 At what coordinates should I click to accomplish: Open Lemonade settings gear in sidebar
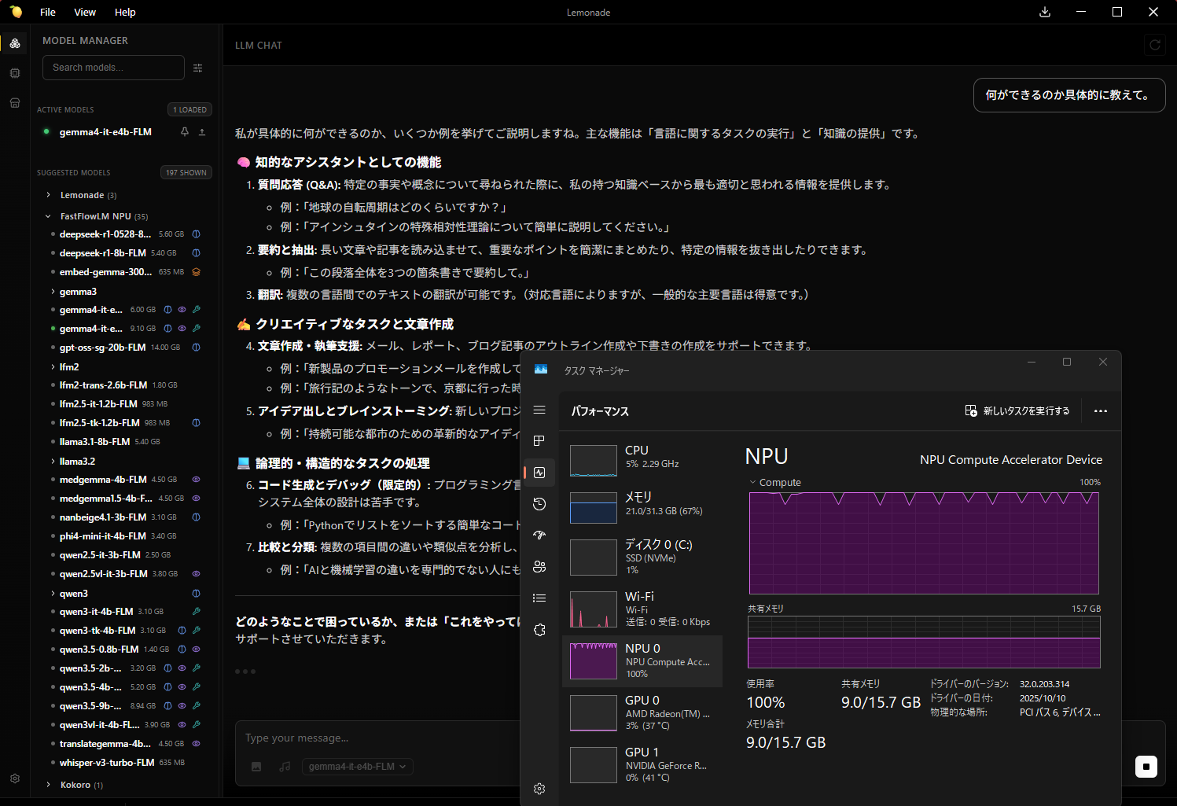15,778
